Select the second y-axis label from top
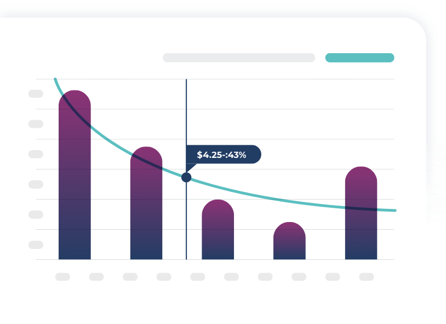The height and width of the screenshot is (324, 446). (x=36, y=124)
